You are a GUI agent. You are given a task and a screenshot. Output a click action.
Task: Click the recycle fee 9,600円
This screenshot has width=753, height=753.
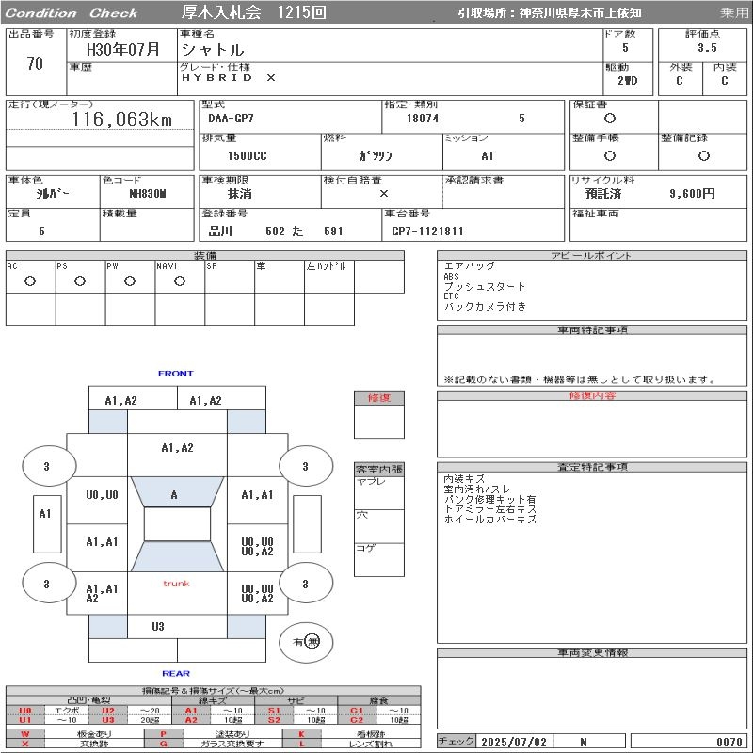click(x=692, y=194)
